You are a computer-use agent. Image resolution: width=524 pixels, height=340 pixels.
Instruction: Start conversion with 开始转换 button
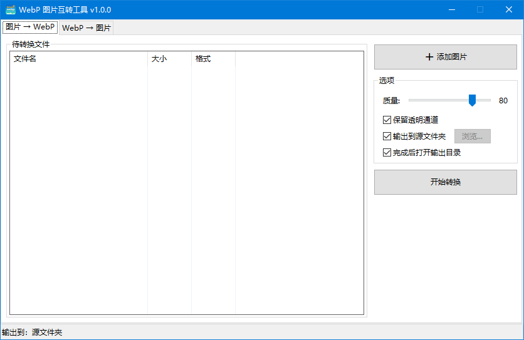point(446,182)
